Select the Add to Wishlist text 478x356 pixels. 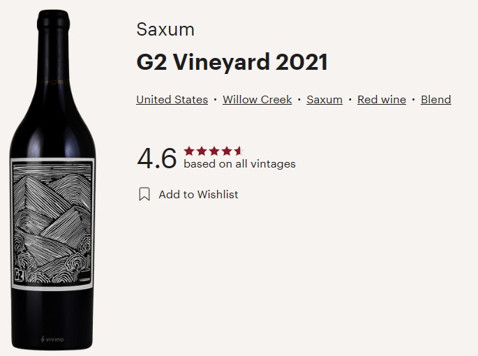tap(198, 195)
